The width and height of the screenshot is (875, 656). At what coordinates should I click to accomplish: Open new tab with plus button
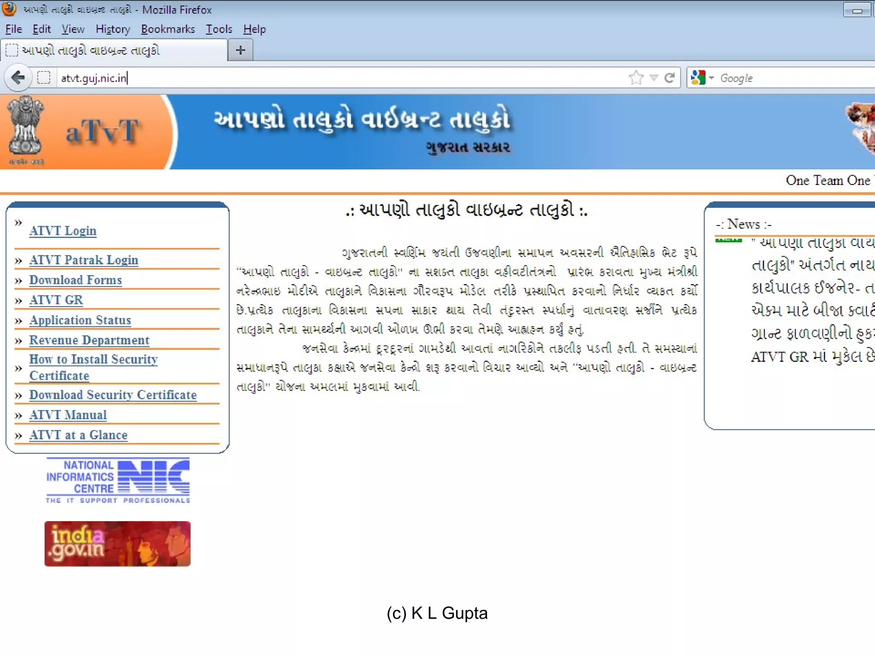point(241,50)
